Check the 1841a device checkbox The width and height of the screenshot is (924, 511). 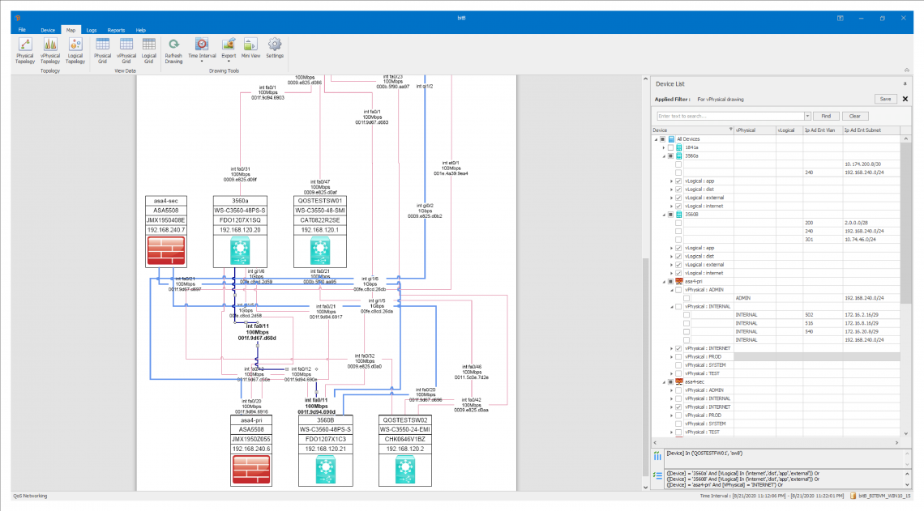point(670,147)
